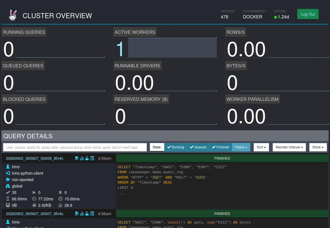
Task: Click the checkmark icon beside 35
Action: tap(8, 193)
